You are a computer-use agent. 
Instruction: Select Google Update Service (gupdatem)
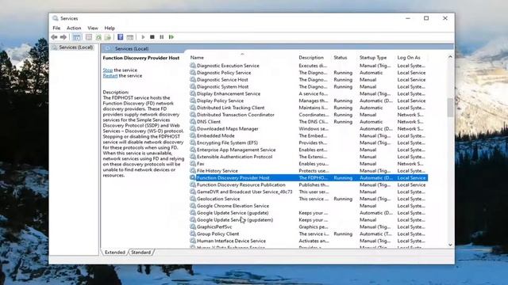tap(308, 220)
